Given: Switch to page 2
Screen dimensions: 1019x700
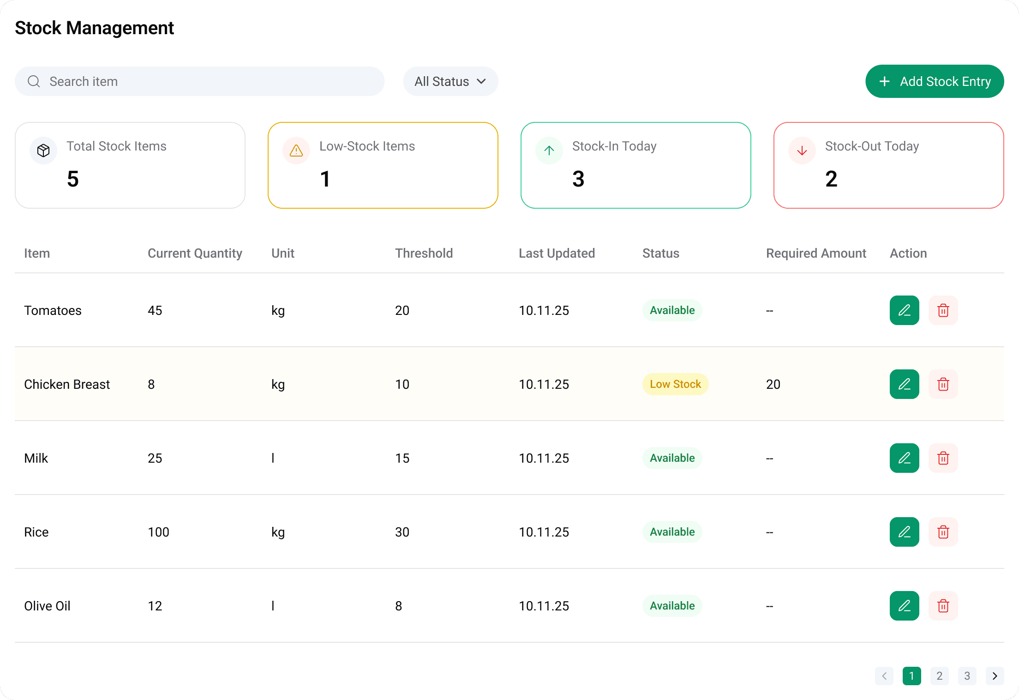Looking at the screenshot, I should tap(939, 676).
